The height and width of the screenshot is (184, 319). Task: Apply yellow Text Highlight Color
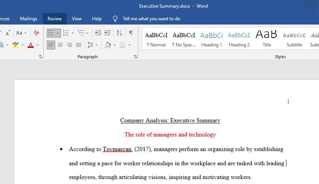tap(16, 45)
